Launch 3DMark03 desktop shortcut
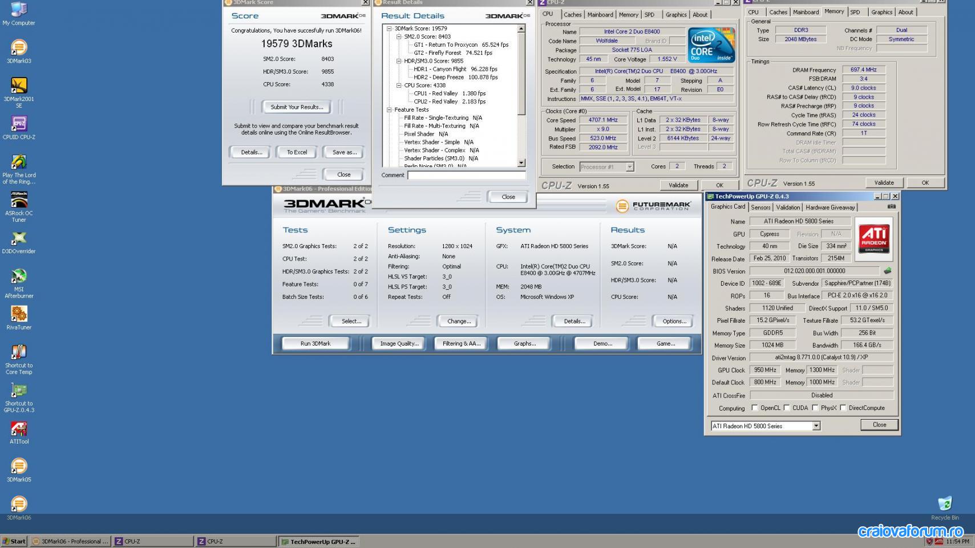 (19, 51)
